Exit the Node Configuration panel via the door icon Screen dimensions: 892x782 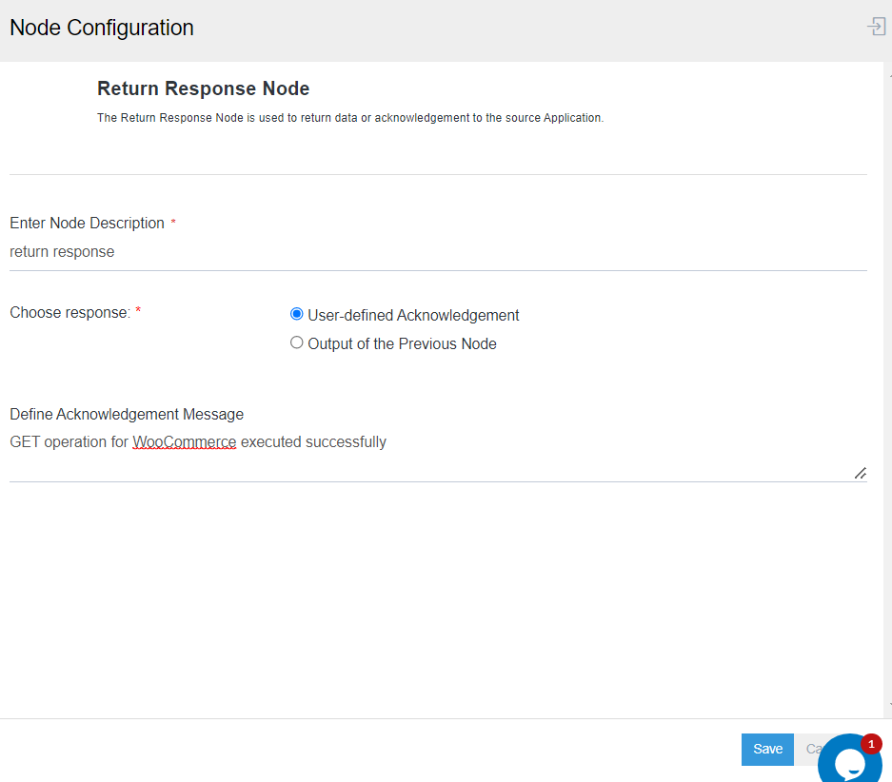pyautogui.click(x=875, y=26)
